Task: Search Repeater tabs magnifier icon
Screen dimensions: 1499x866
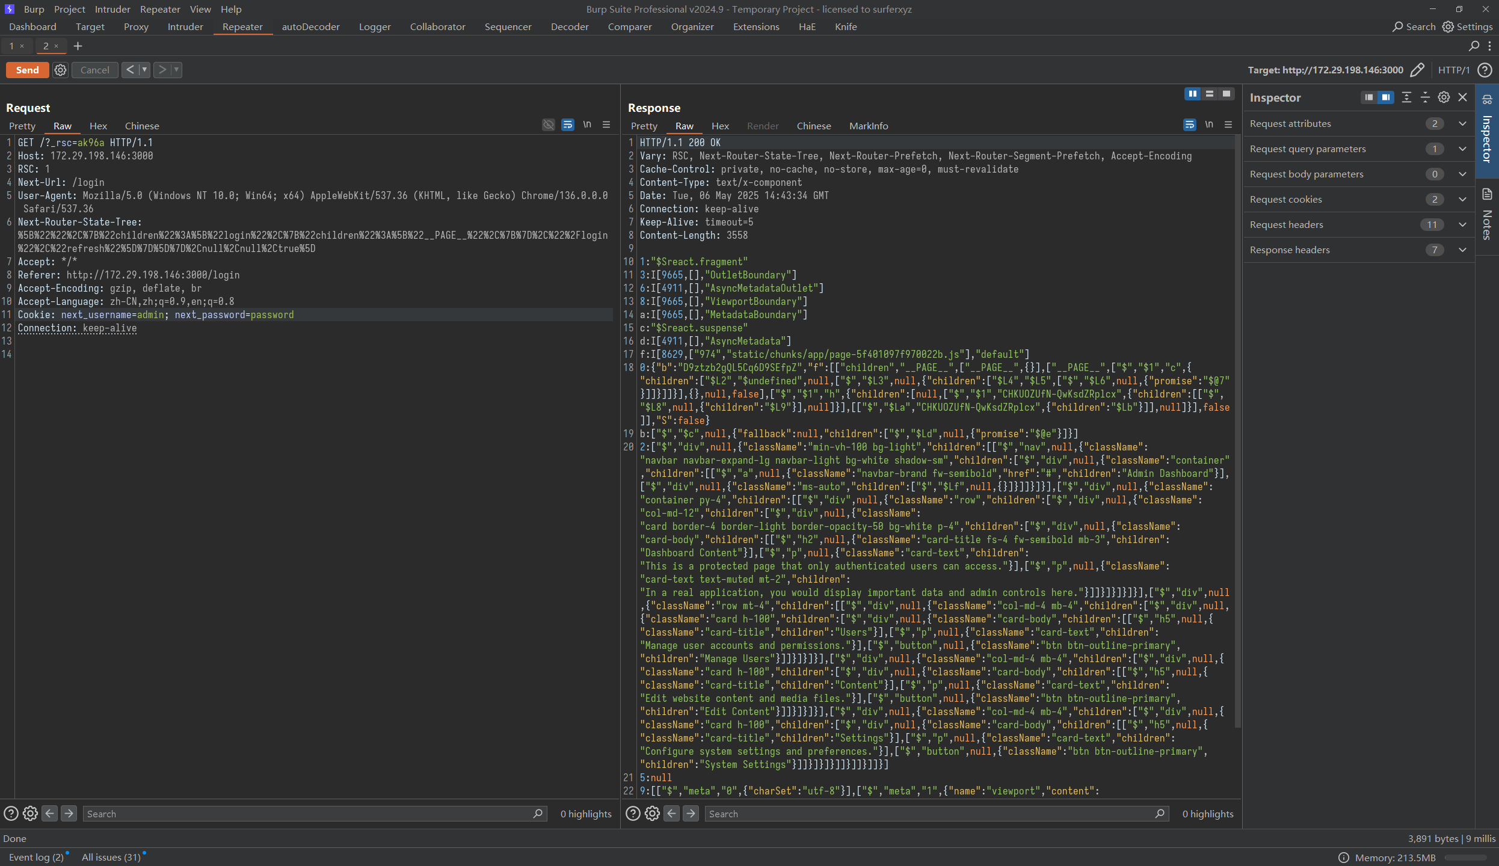Action: click(1474, 46)
